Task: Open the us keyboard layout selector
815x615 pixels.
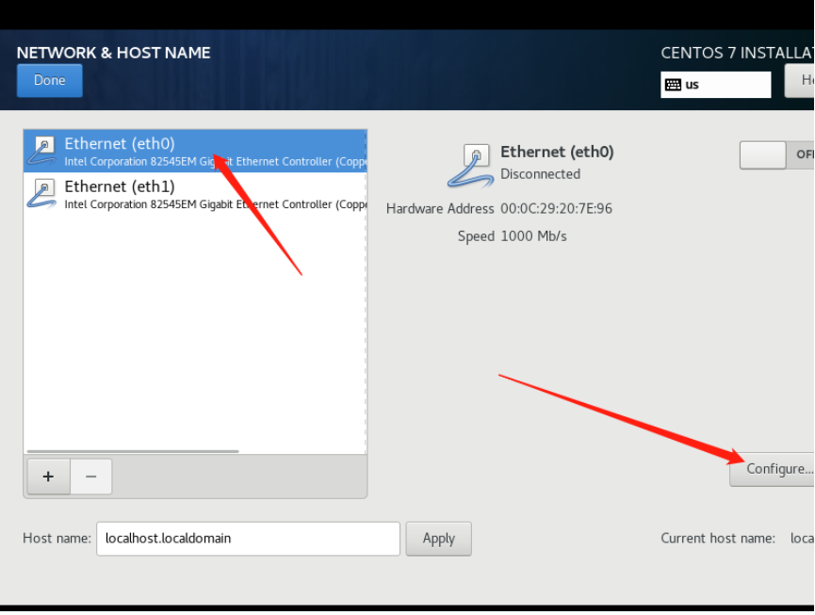Action: click(x=716, y=85)
